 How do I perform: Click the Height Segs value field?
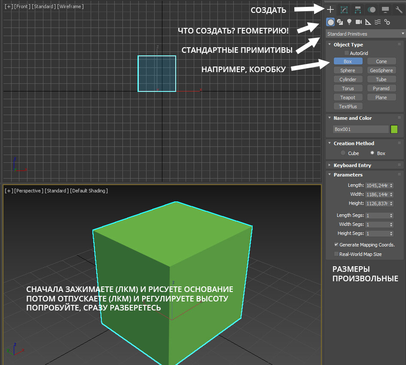coord(377,234)
